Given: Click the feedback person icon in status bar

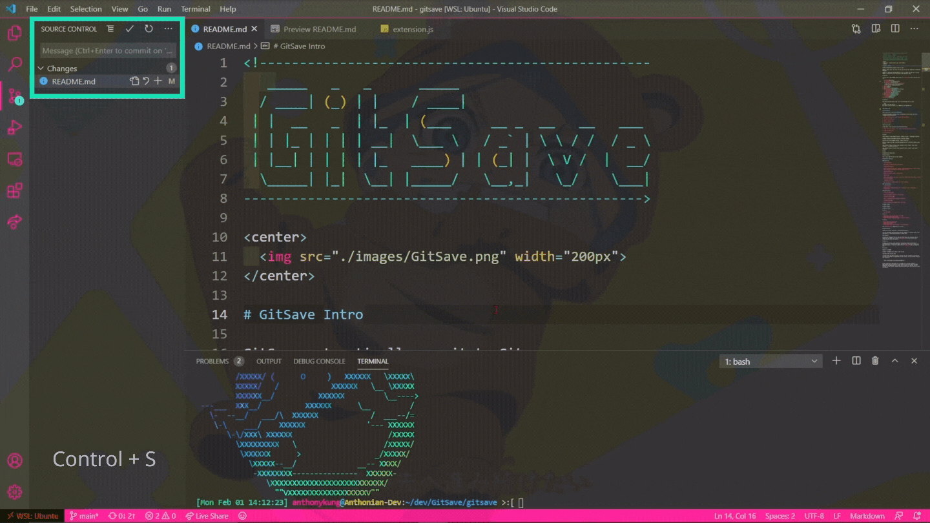Looking at the screenshot, I should pyautogui.click(x=899, y=516).
